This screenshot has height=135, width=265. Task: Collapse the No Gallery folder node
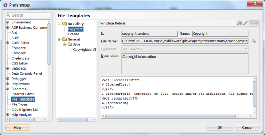(x=59, y=24)
